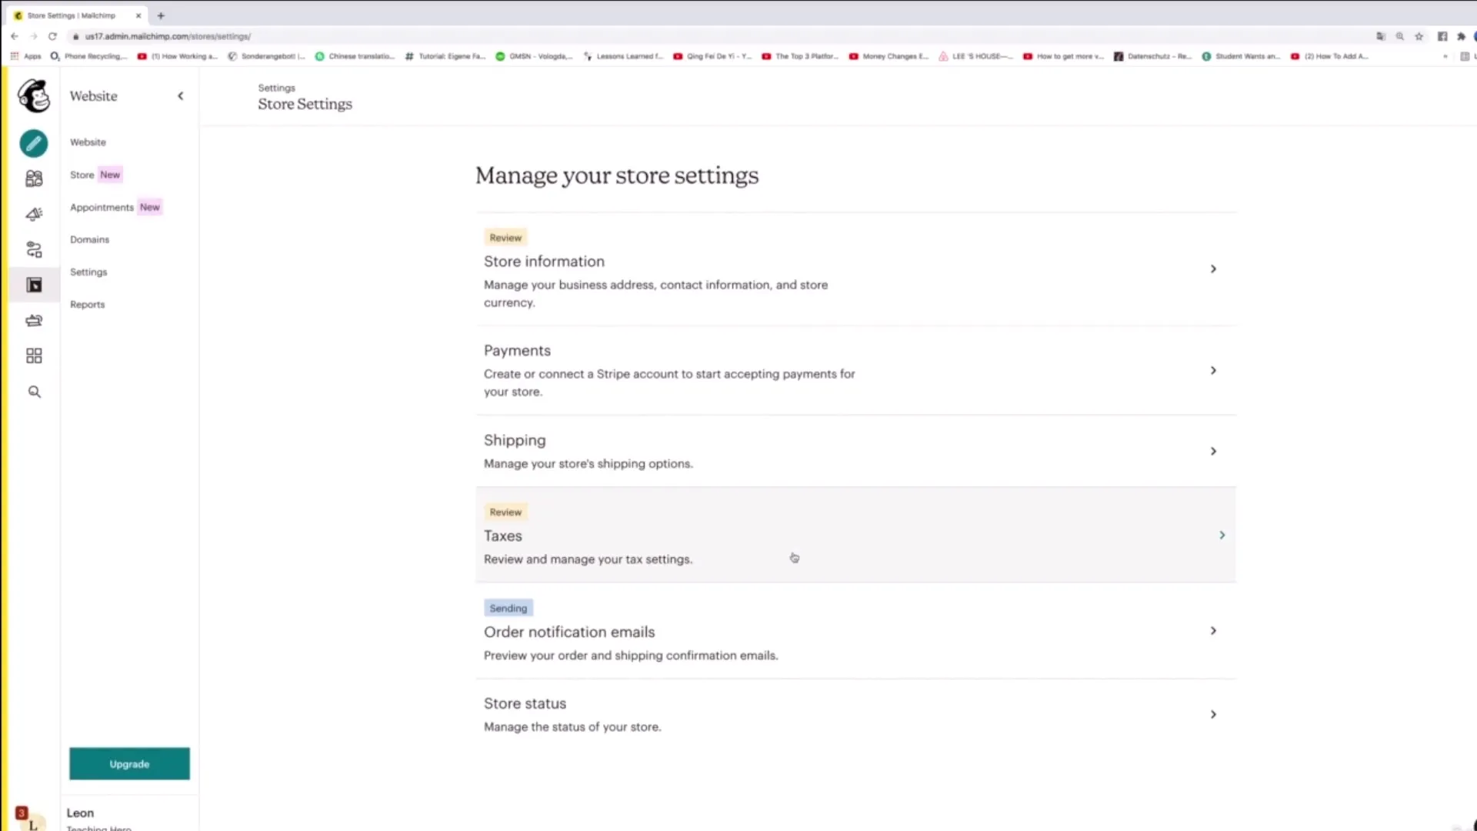This screenshot has height=831, width=1477.
Task: Open Store in side menu
Action: click(82, 175)
